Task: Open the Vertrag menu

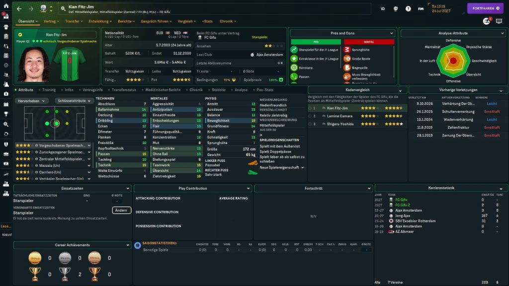Action: pyautogui.click(x=51, y=21)
